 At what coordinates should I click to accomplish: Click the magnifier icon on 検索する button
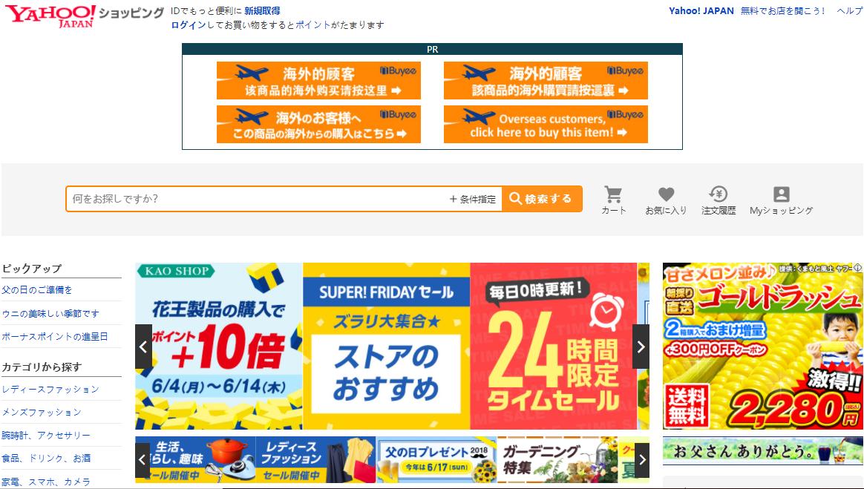click(516, 199)
